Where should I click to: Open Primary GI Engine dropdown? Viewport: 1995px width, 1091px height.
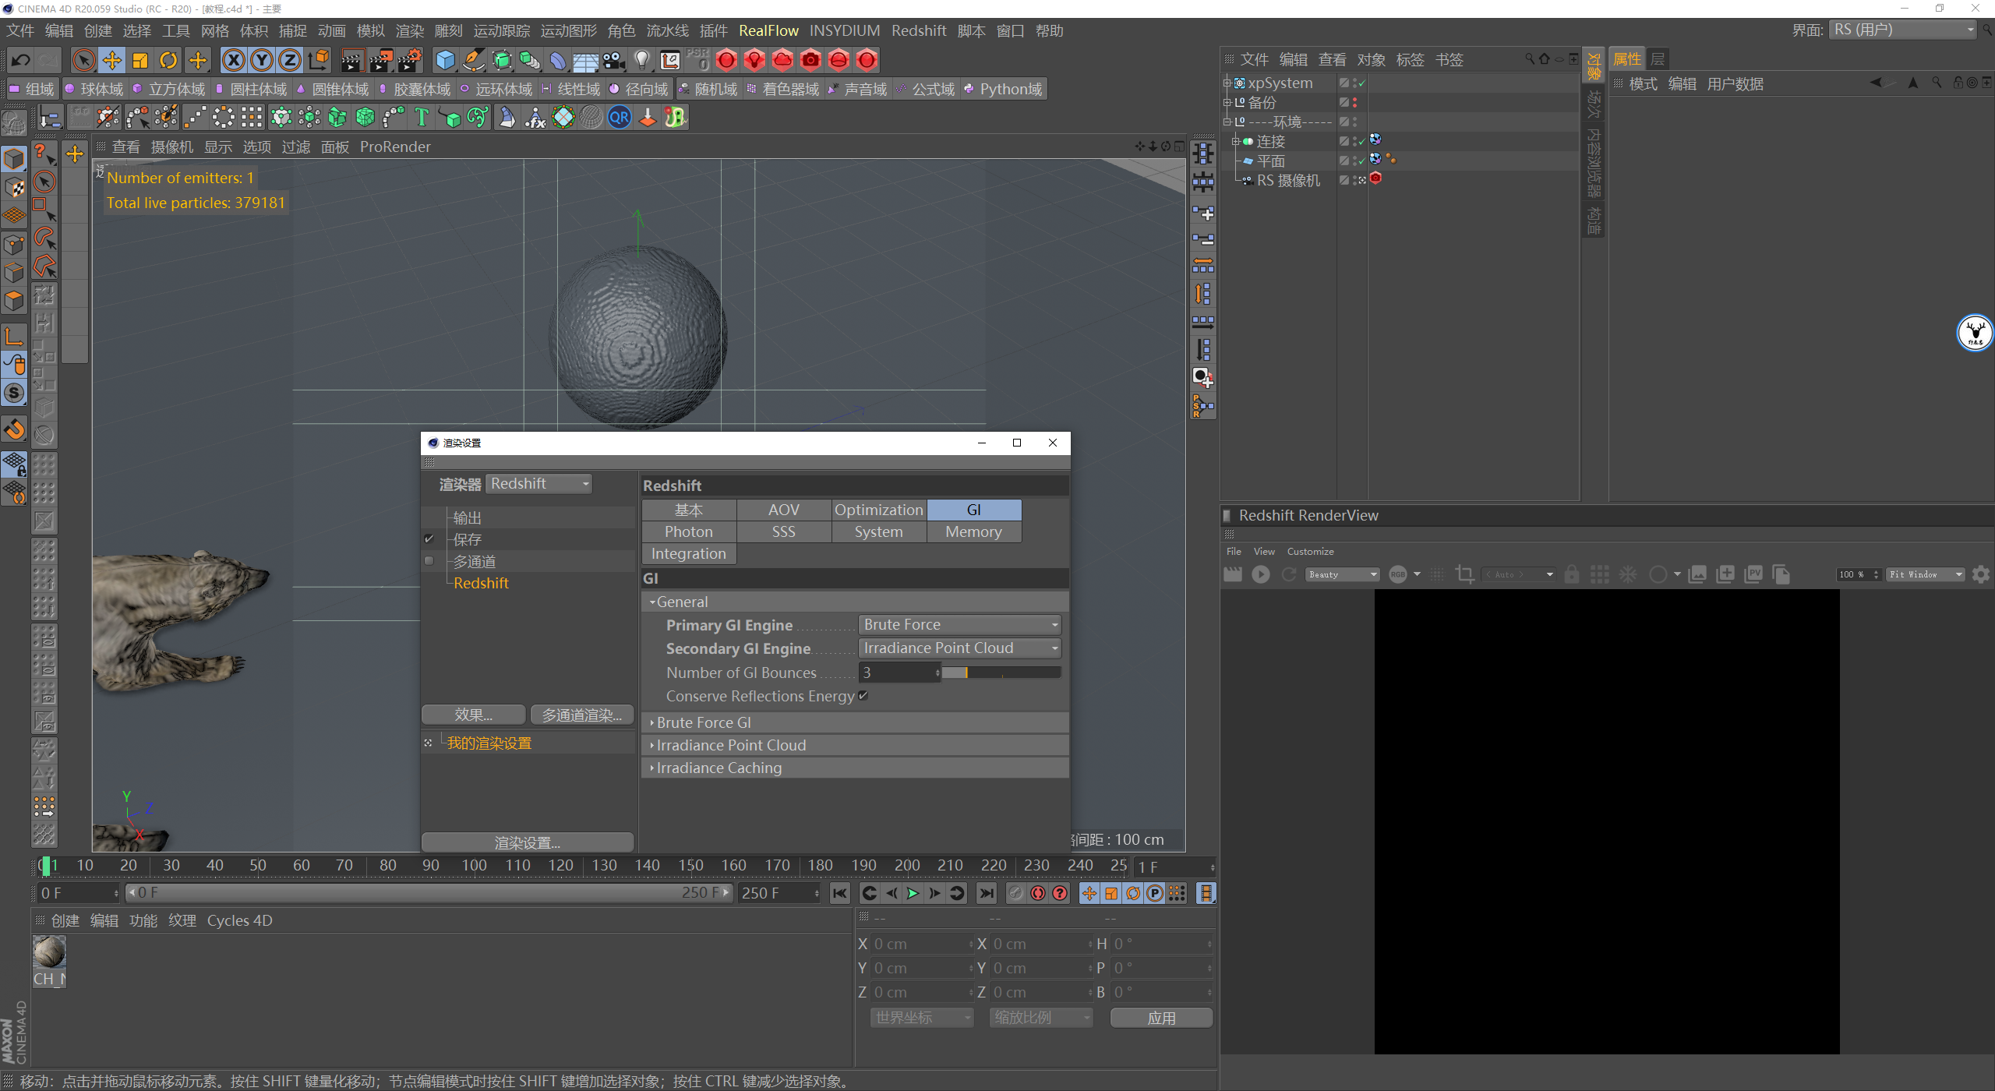pyautogui.click(x=959, y=625)
